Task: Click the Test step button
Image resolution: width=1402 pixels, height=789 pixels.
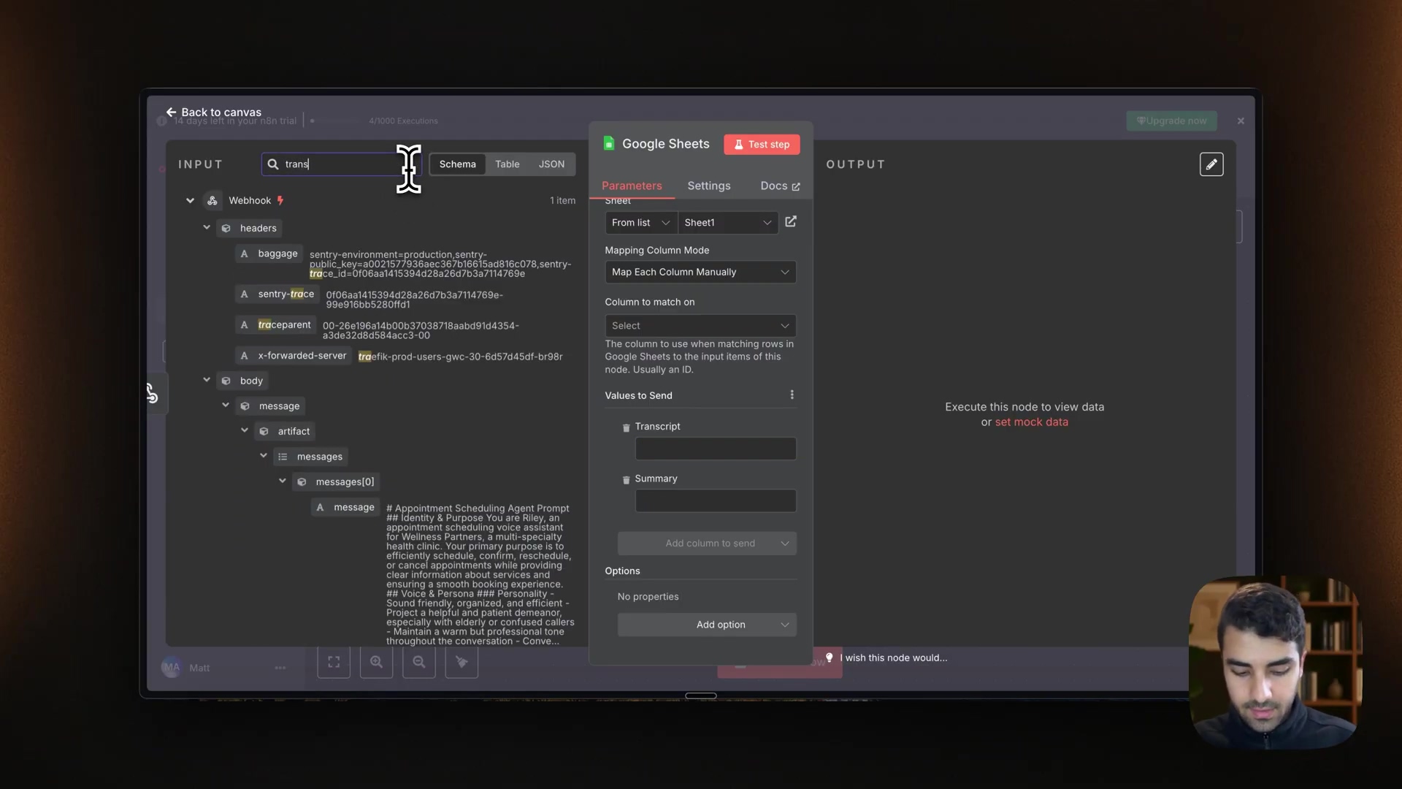Action: point(762,145)
